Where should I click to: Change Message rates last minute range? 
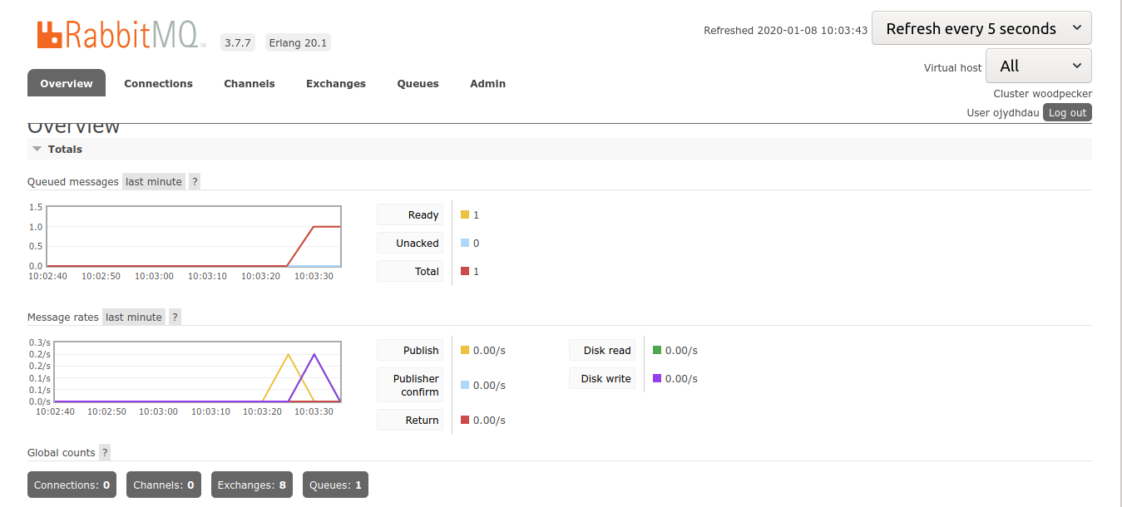134,317
